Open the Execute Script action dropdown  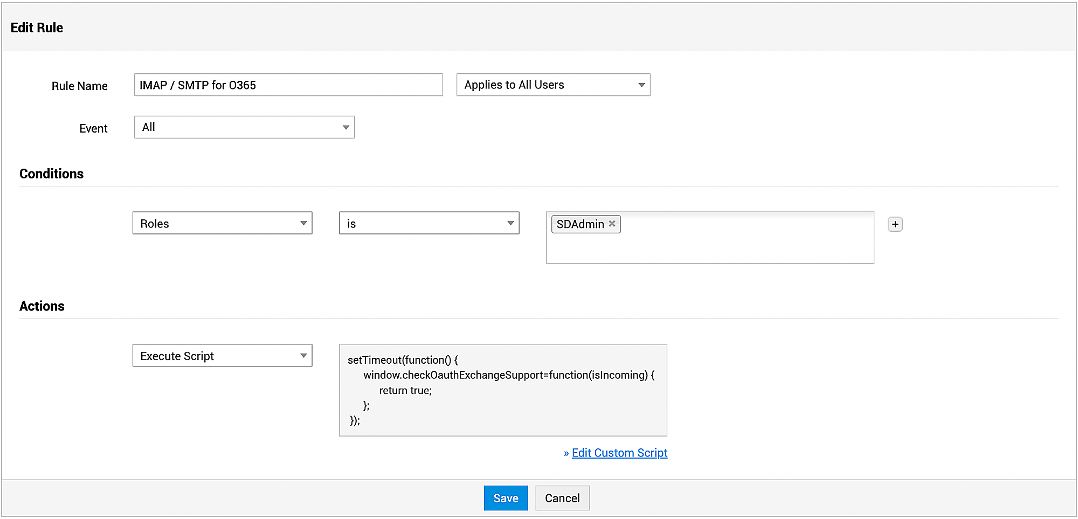(x=222, y=356)
